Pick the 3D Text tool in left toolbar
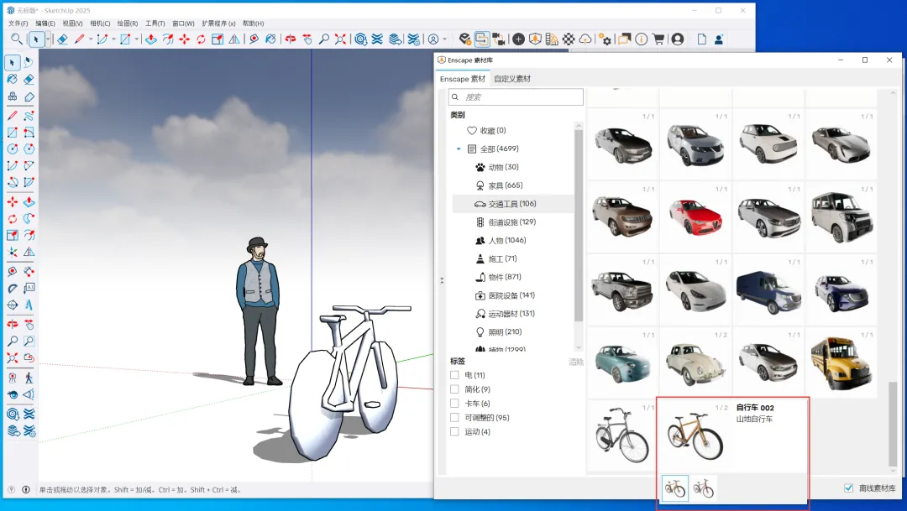907x511 pixels. click(29, 305)
